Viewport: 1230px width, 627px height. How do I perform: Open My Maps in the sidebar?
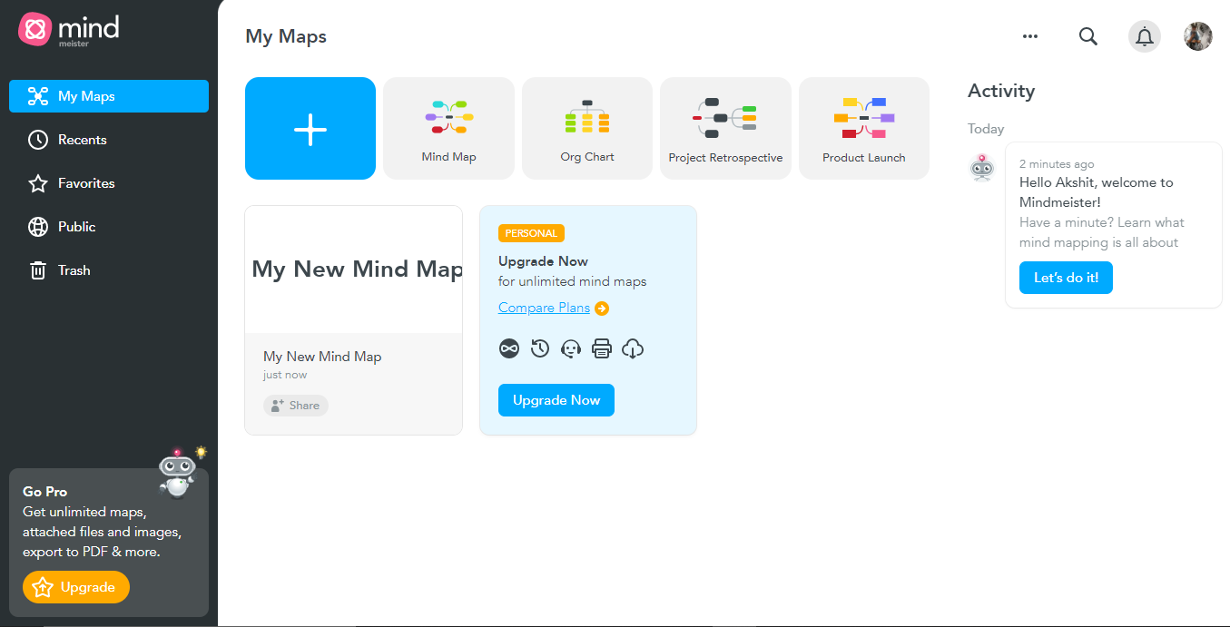coord(109,96)
